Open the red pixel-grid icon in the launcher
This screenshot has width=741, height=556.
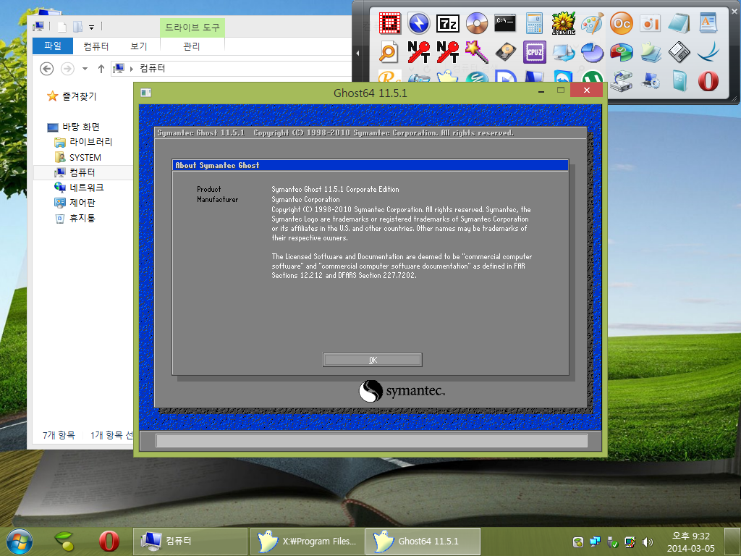coord(390,23)
